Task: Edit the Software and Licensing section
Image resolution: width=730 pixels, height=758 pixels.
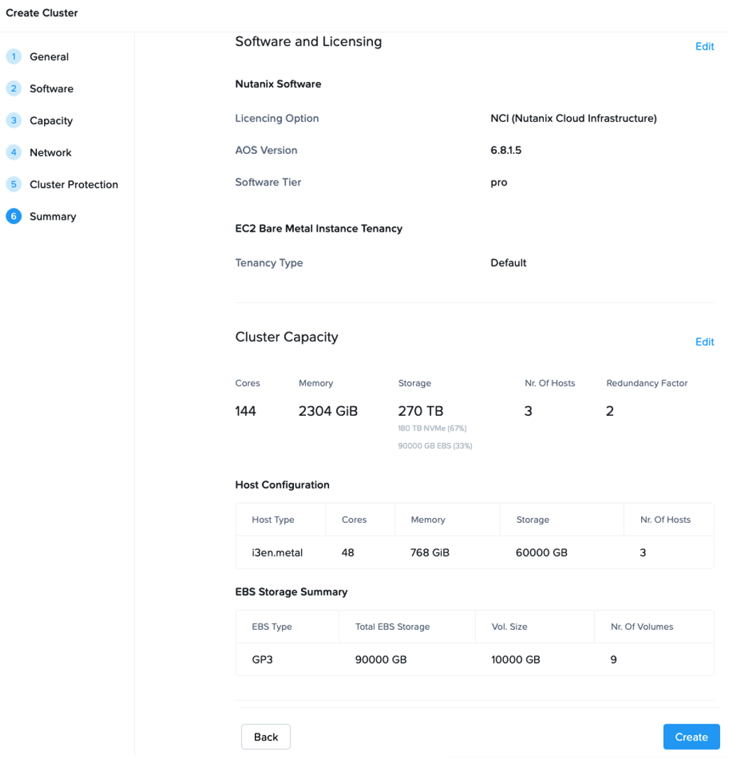Action: 704,46
